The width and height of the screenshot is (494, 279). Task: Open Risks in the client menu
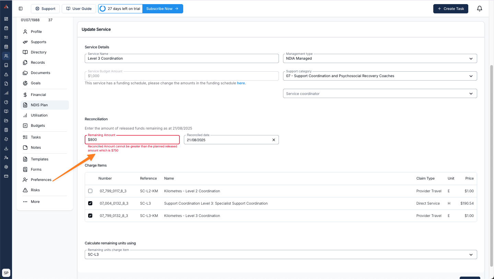[x=45, y=190]
